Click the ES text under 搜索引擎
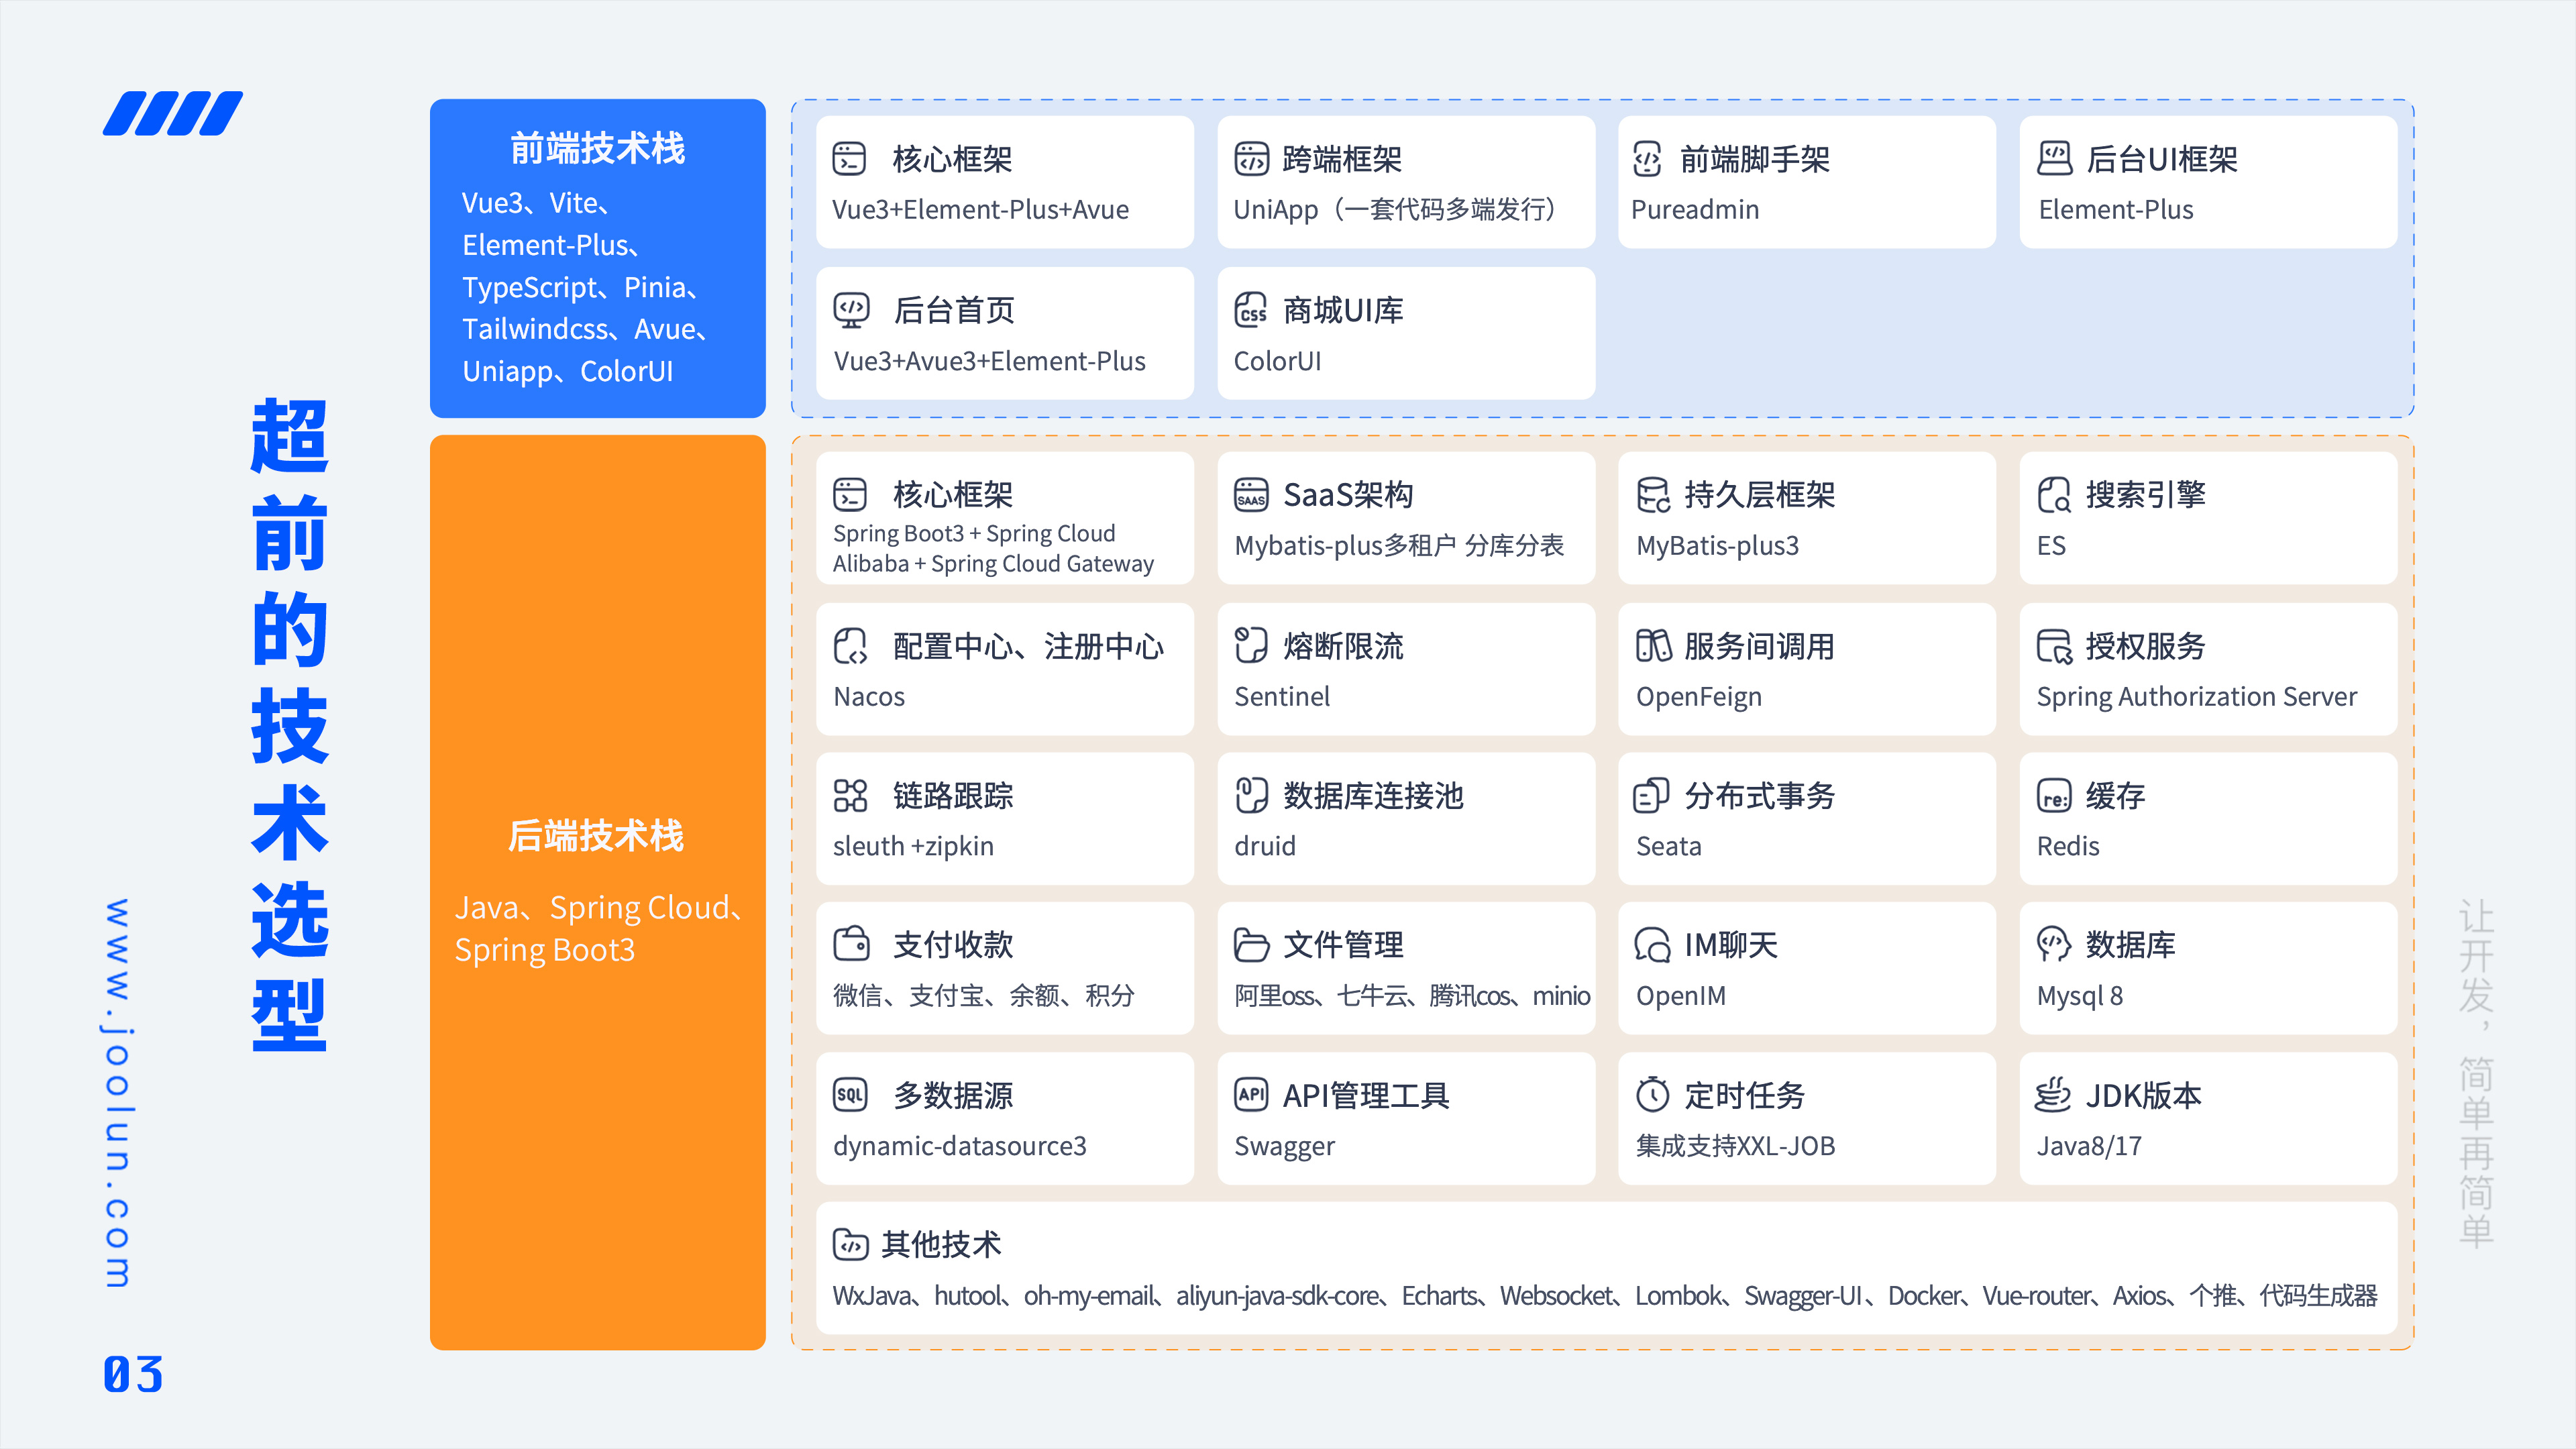Image resolution: width=2576 pixels, height=1449 pixels. click(x=2051, y=546)
